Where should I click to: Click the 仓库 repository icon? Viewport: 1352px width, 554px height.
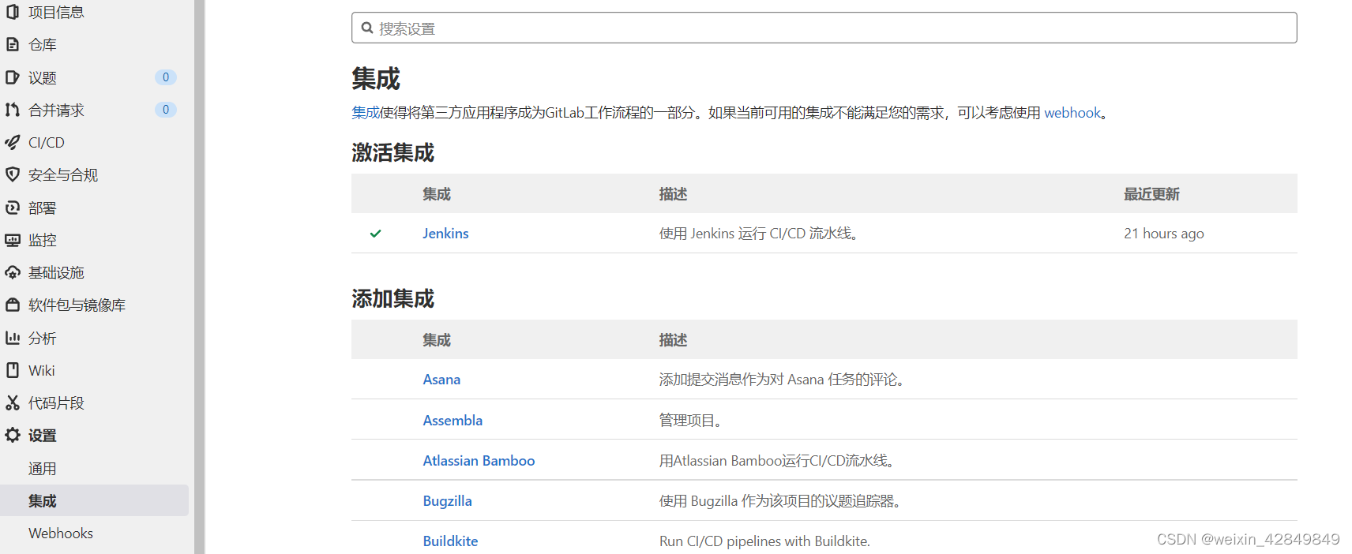click(13, 44)
